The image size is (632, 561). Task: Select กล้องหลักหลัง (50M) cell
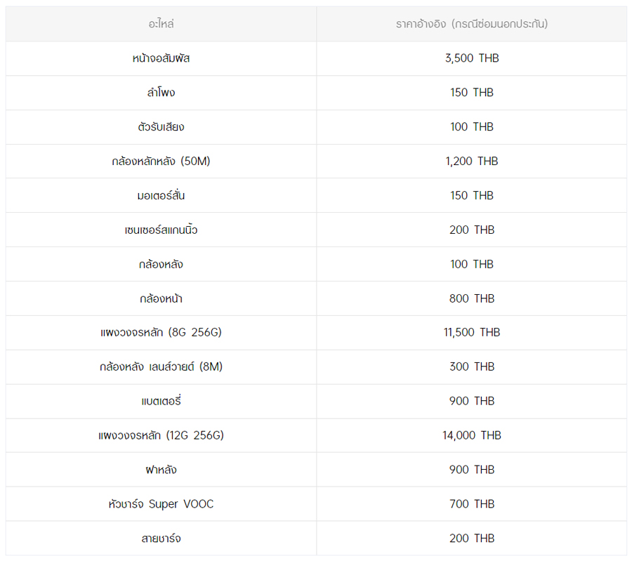(x=161, y=161)
